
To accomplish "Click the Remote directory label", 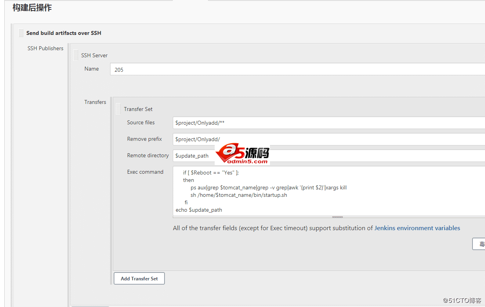I will 148,155.
